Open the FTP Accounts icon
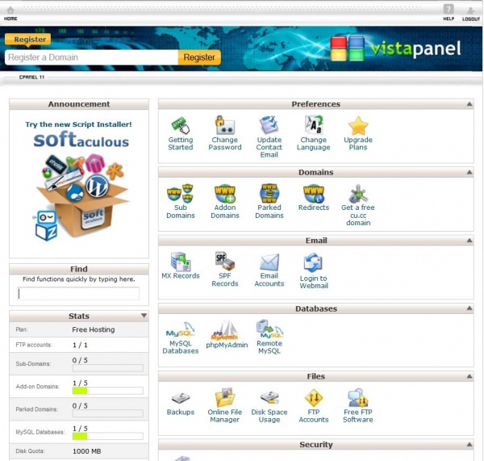This screenshot has width=484, height=461. click(314, 398)
